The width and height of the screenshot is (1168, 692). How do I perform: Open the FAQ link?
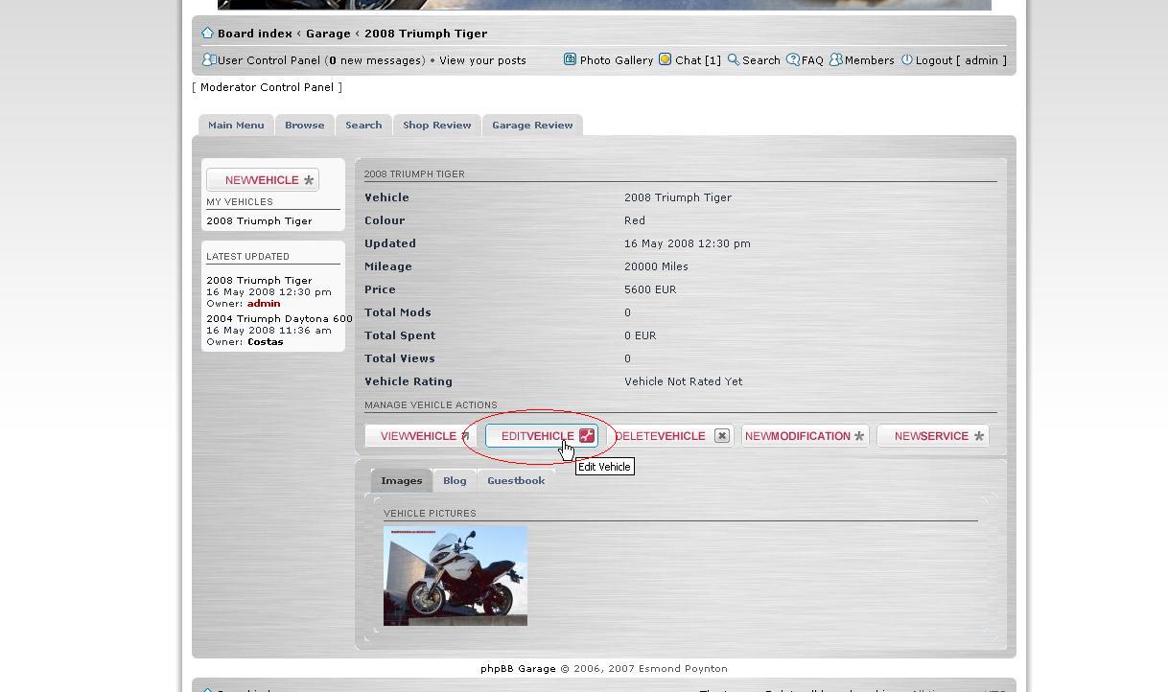click(x=812, y=60)
